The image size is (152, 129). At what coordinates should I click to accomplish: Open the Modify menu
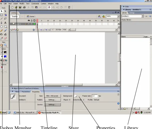[x=22, y=4]
